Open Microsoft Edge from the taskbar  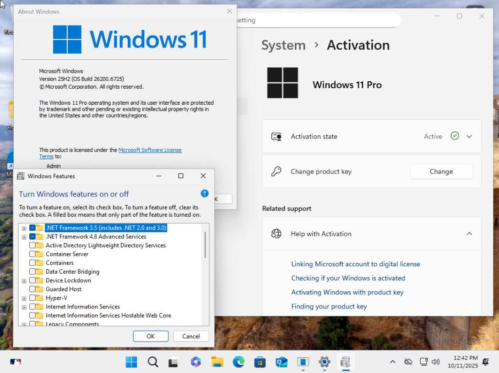click(x=239, y=362)
